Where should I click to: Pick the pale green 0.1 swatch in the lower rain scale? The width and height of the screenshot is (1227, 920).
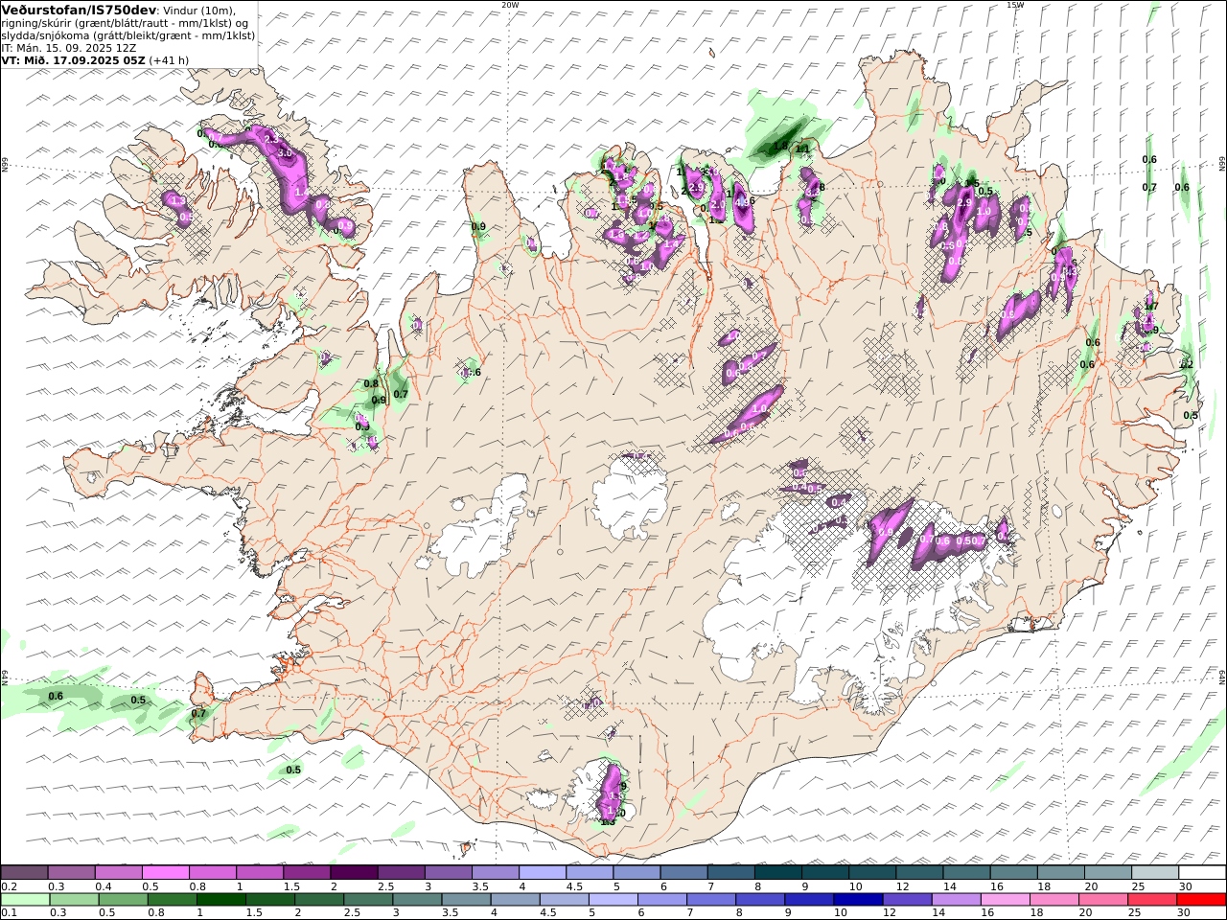pyautogui.click(x=26, y=899)
